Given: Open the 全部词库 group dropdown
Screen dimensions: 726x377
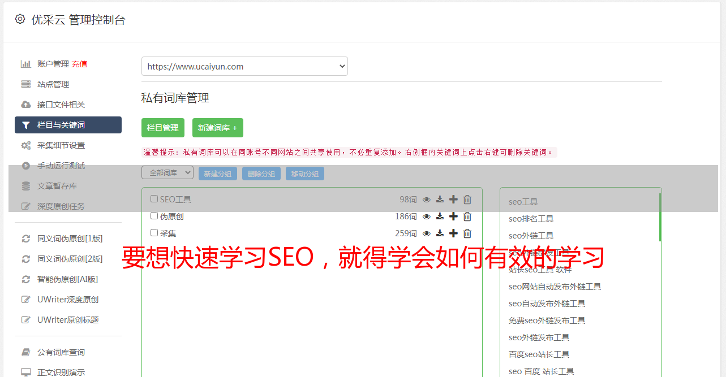Looking at the screenshot, I should click(x=167, y=173).
